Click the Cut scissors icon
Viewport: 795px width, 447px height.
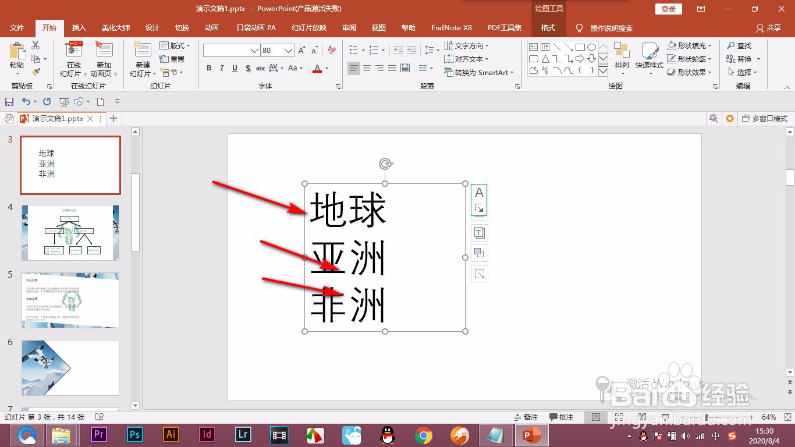tap(36, 45)
